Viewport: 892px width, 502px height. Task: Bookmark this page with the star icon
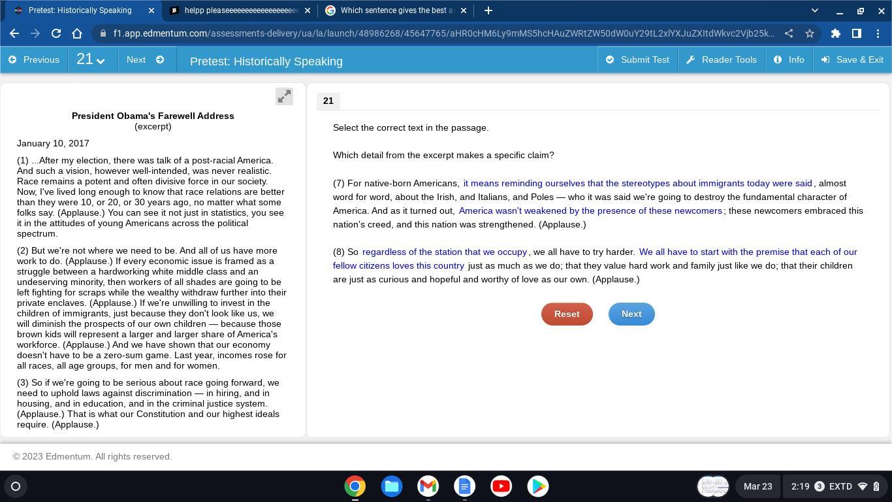coord(810,33)
